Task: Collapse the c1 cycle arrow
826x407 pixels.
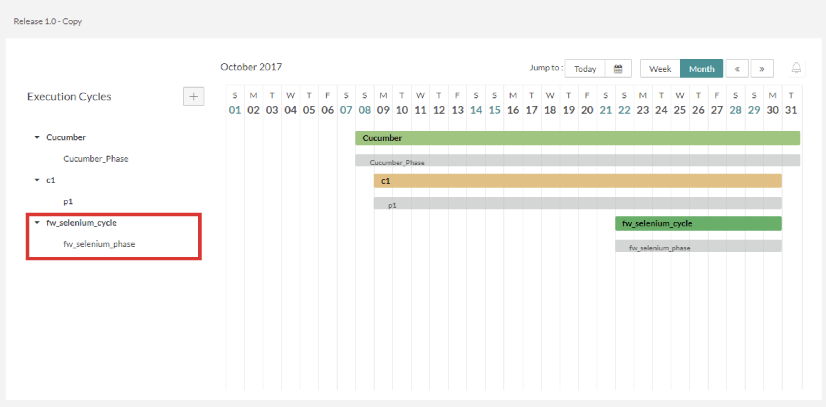Action: click(x=37, y=180)
